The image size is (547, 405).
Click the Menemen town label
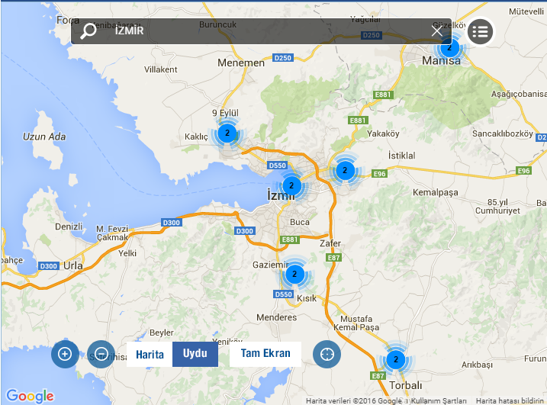tap(241, 63)
